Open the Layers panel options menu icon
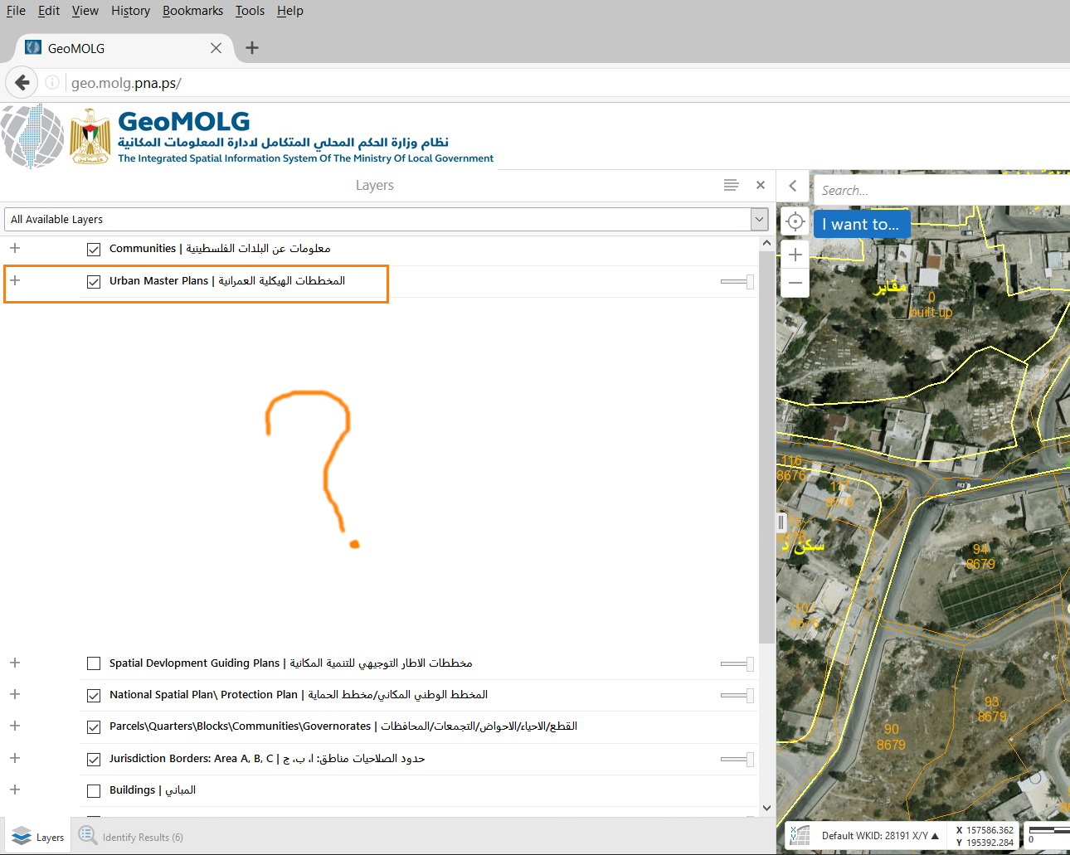This screenshot has width=1070, height=855. (x=731, y=185)
